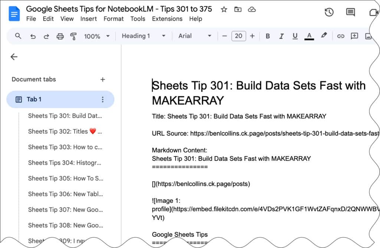
Task: Open the Extensions menu
Action: click(x=167, y=19)
